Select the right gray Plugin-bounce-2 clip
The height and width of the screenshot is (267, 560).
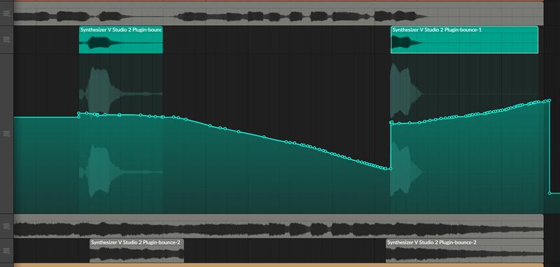point(465,251)
